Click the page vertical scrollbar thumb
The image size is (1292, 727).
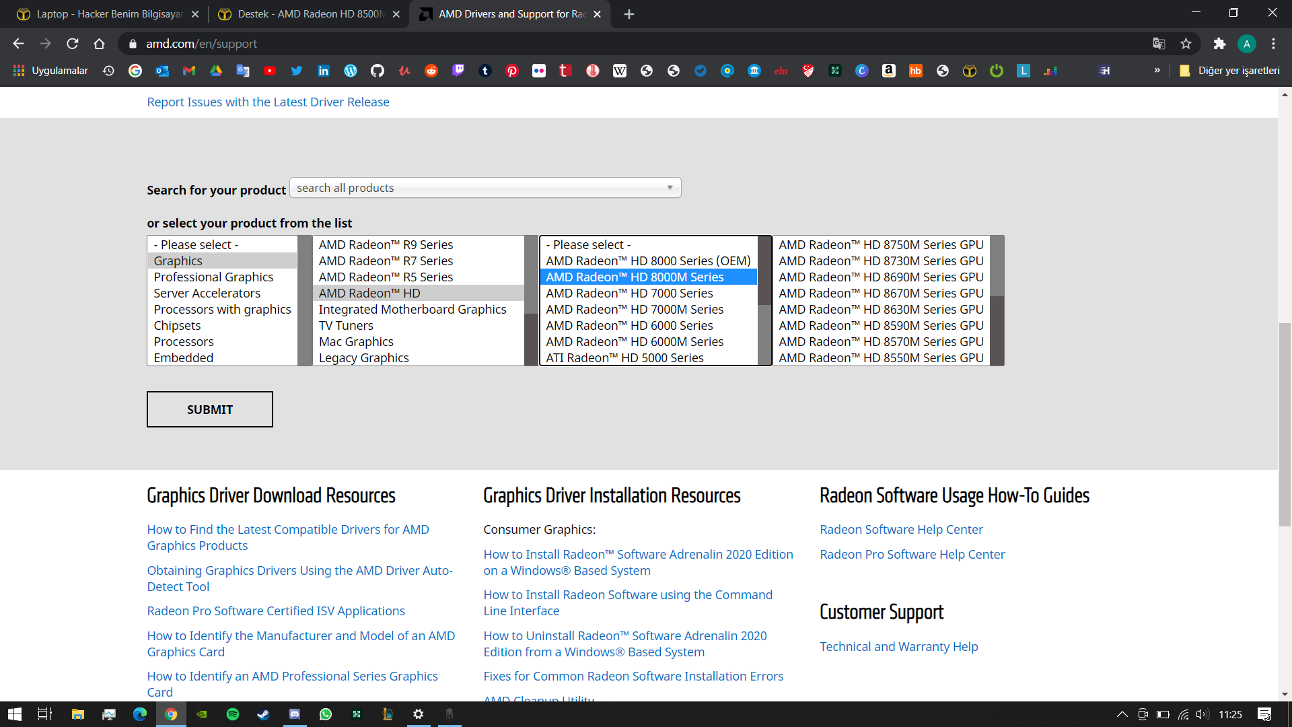pyautogui.click(x=1285, y=424)
